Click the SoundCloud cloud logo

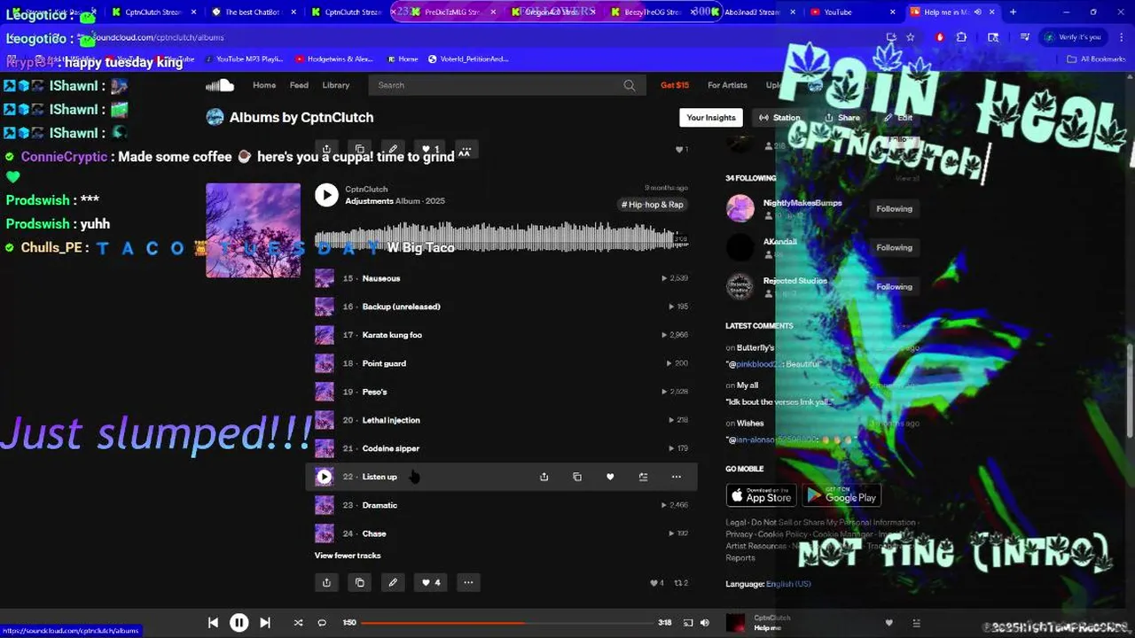tap(220, 85)
